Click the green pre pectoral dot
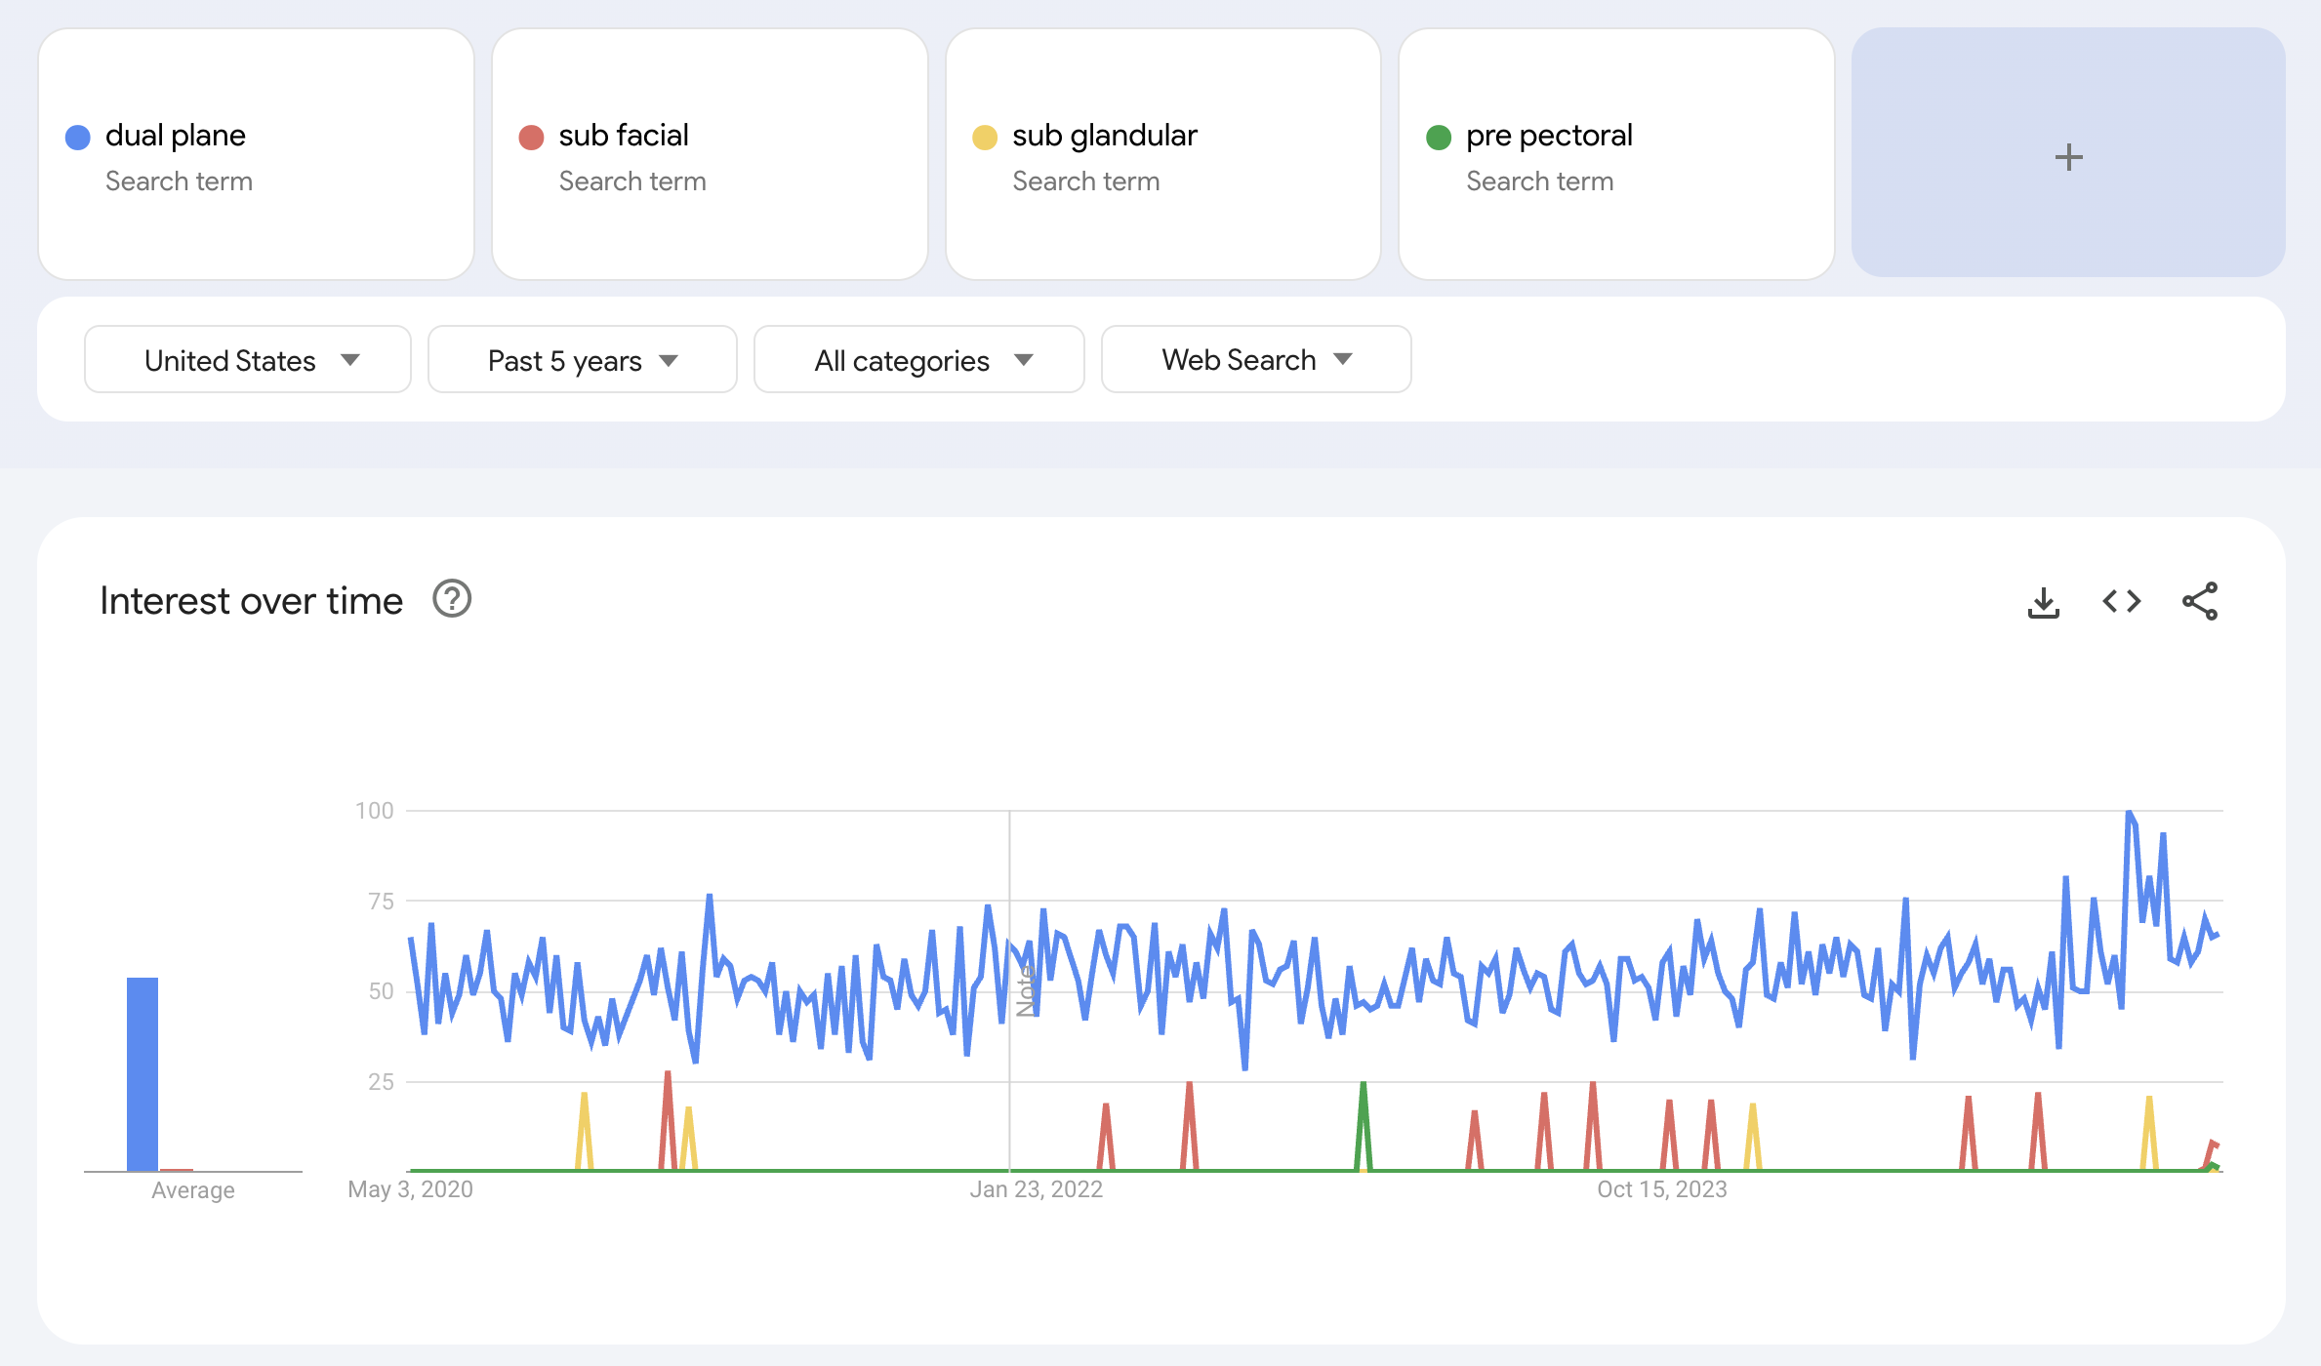This screenshot has height=1366, width=2321. coord(1438,138)
